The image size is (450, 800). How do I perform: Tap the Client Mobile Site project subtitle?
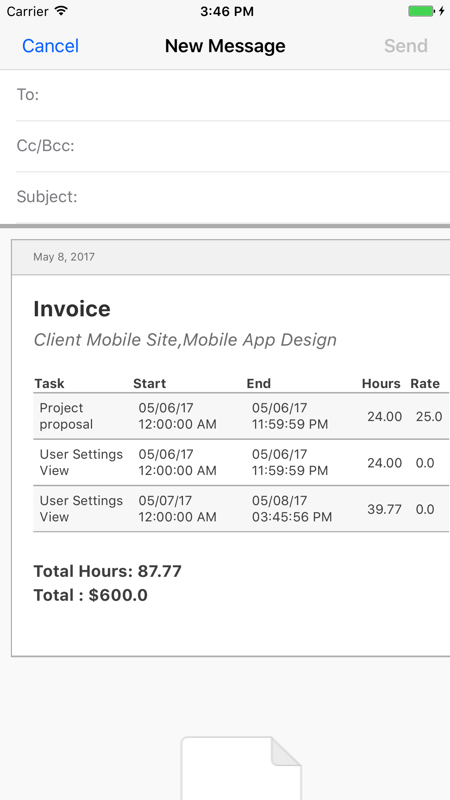186,340
